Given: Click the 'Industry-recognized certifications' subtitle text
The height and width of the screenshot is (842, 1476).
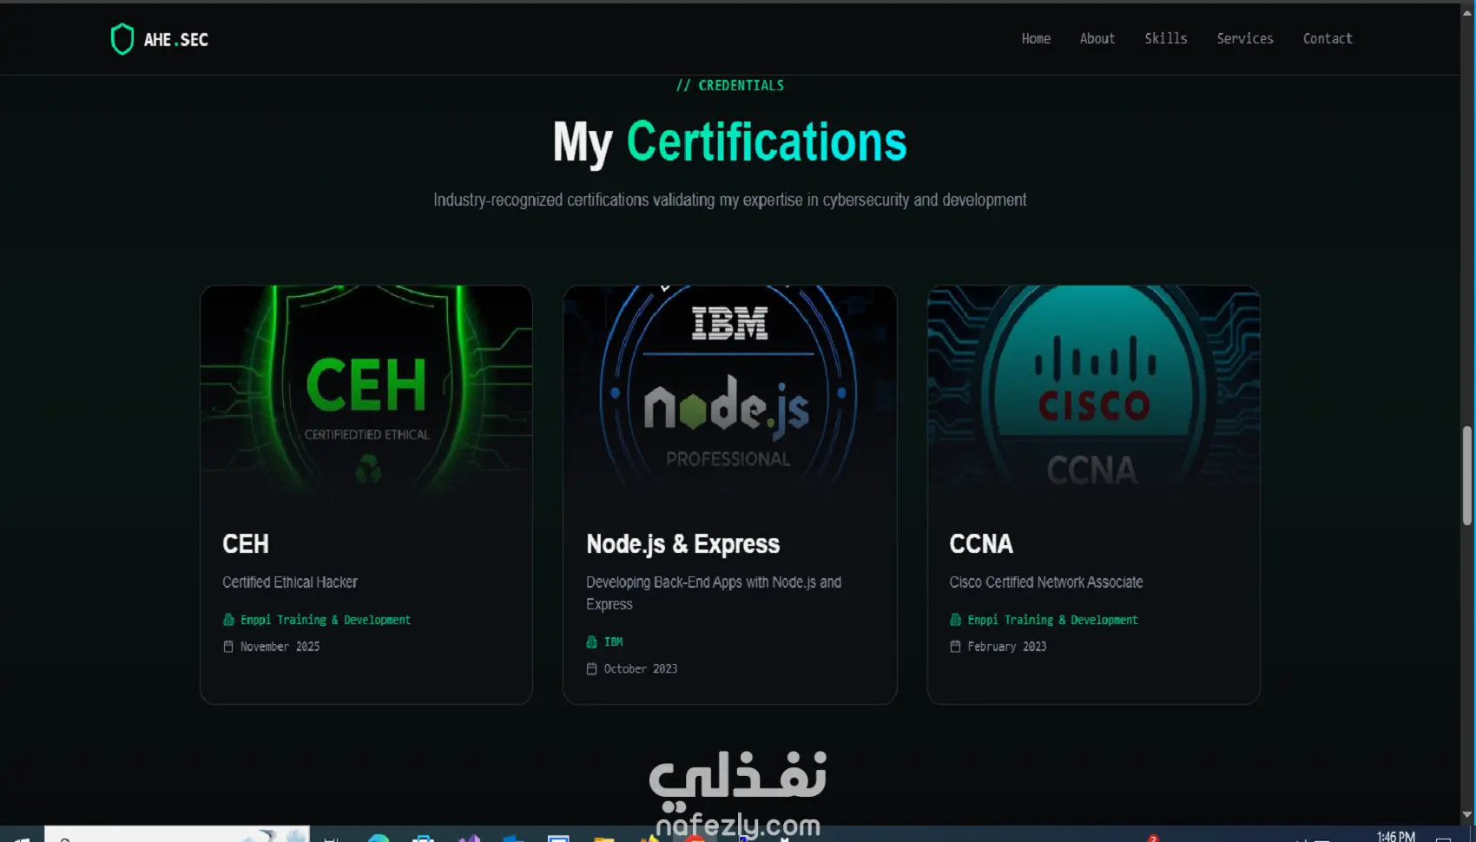Looking at the screenshot, I should coord(730,201).
